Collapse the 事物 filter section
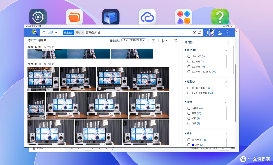This screenshot has width=273, height=165. (226, 102)
